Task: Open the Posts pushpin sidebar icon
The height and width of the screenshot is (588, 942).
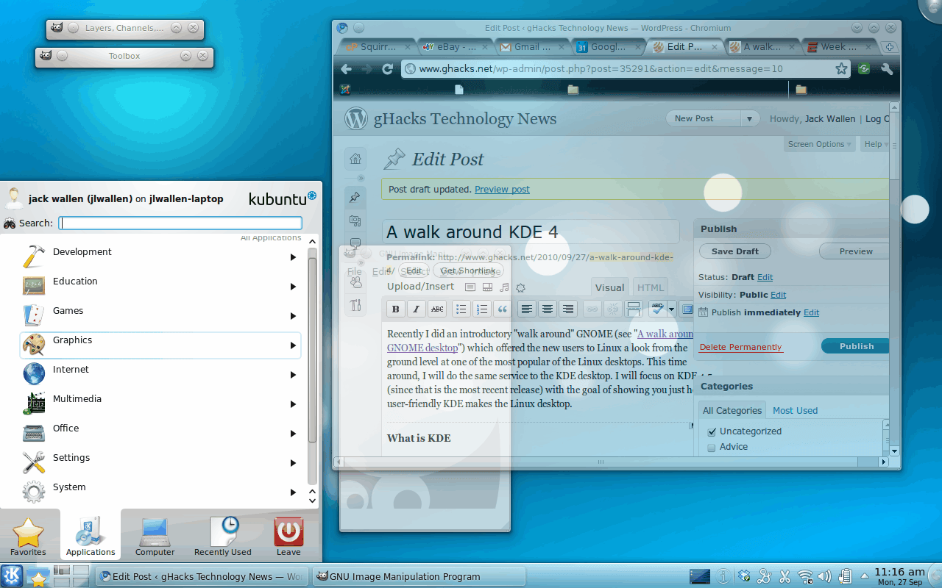Action: (x=355, y=196)
